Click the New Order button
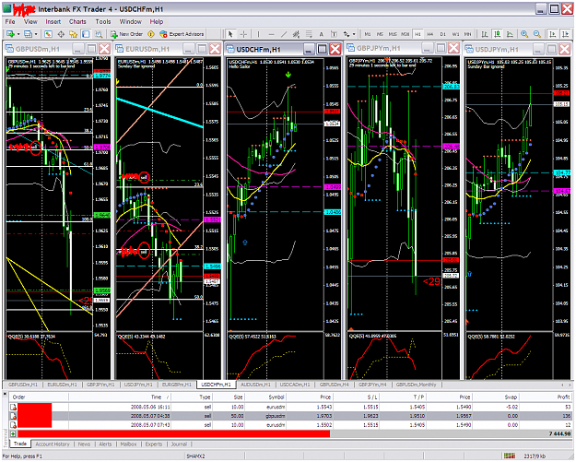This screenshot has height=462, width=576. 126,34
